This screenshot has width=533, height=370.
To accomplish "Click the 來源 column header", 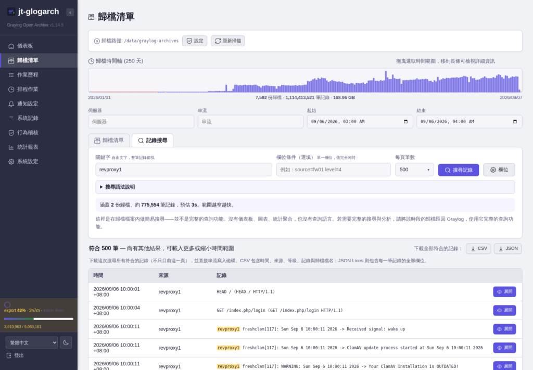I will 163,275.
